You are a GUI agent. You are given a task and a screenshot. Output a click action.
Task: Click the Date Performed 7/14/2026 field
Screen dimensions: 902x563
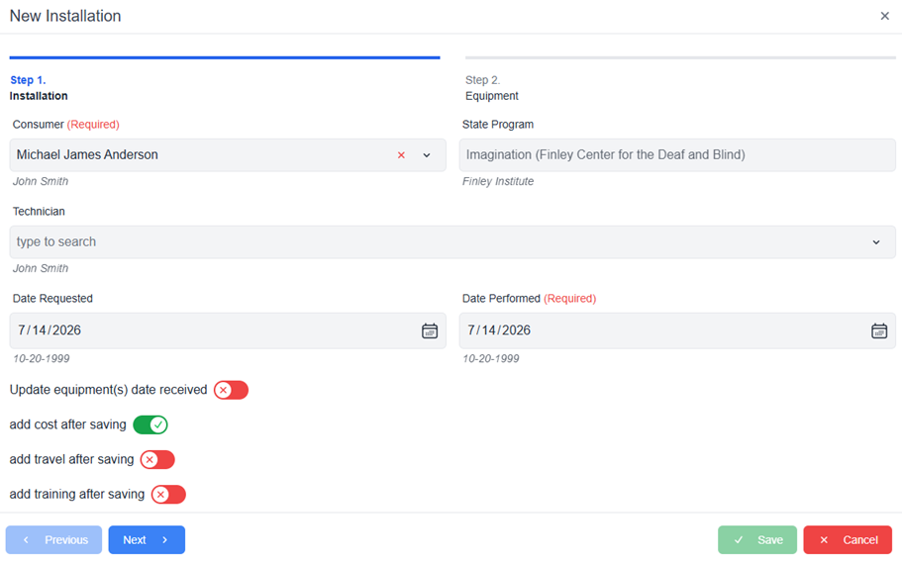click(x=677, y=330)
